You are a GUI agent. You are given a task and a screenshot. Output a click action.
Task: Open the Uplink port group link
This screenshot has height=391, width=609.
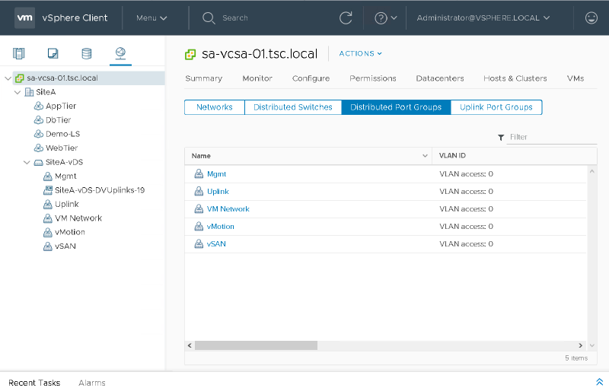click(218, 192)
